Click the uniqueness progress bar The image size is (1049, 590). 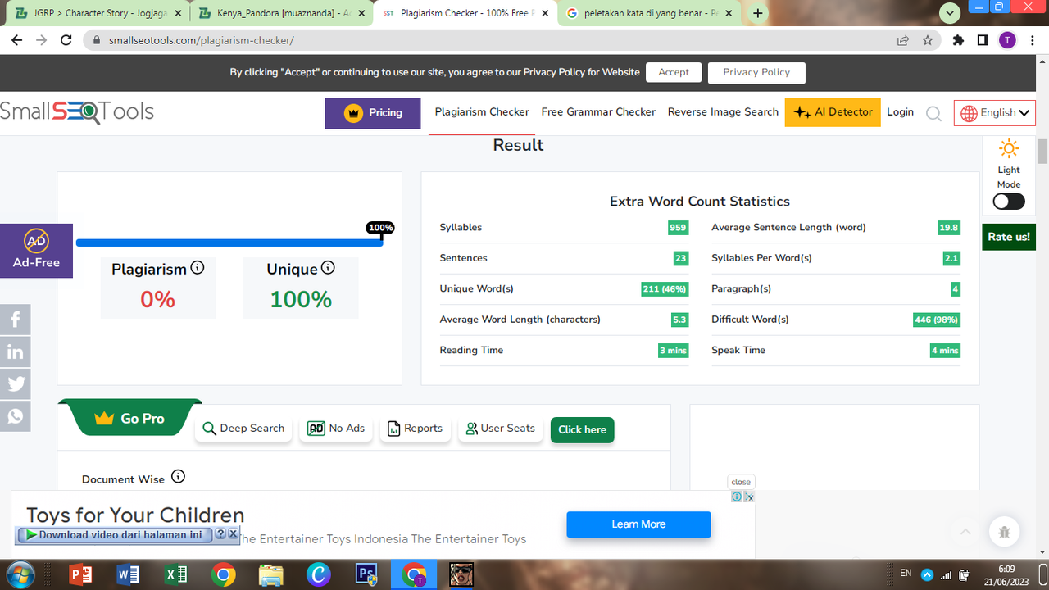point(229,243)
